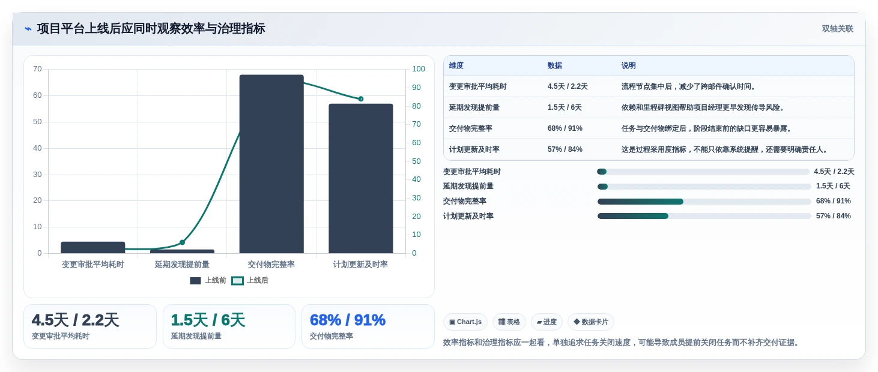Click the line point above 计划更新及时率

coord(361,99)
